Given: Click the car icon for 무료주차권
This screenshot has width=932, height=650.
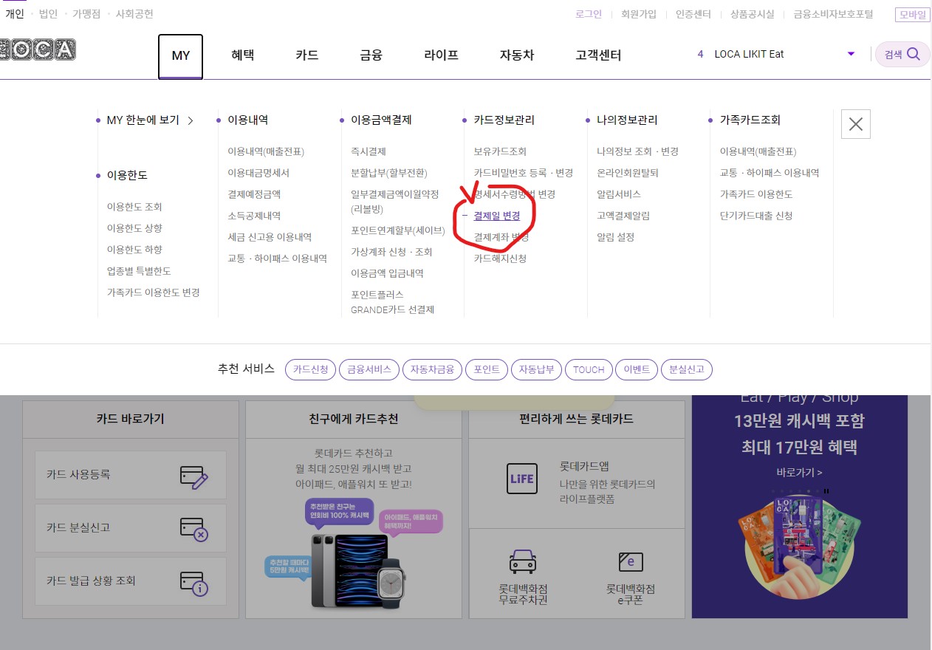Looking at the screenshot, I should coord(523,561).
